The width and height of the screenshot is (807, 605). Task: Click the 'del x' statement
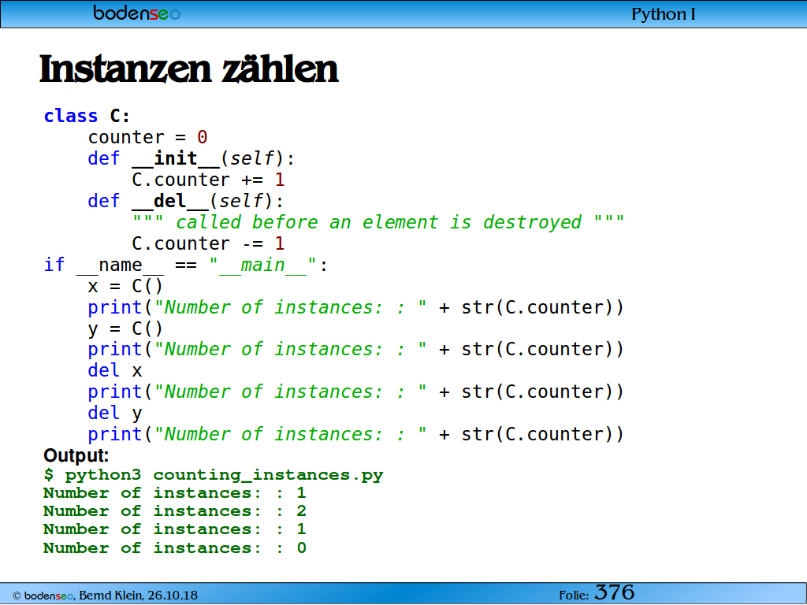115,370
